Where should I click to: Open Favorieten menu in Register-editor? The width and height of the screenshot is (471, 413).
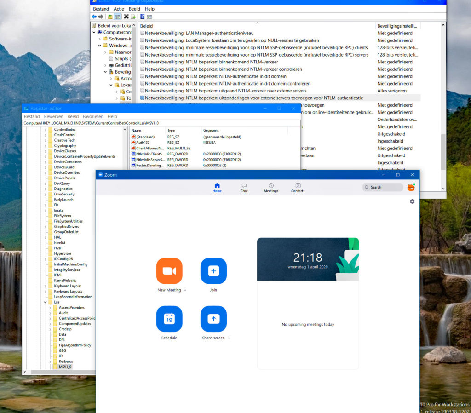[x=93, y=116]
